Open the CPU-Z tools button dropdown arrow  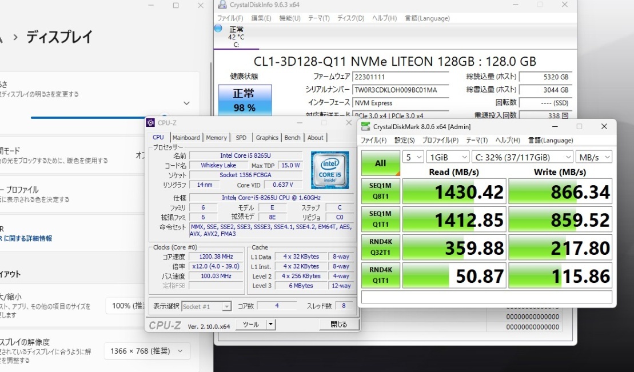tap(271, 325)
